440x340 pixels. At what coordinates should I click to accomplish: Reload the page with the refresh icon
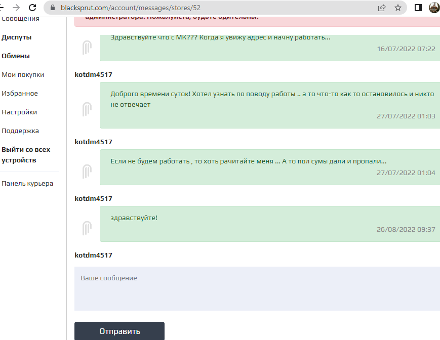point(32,8)
